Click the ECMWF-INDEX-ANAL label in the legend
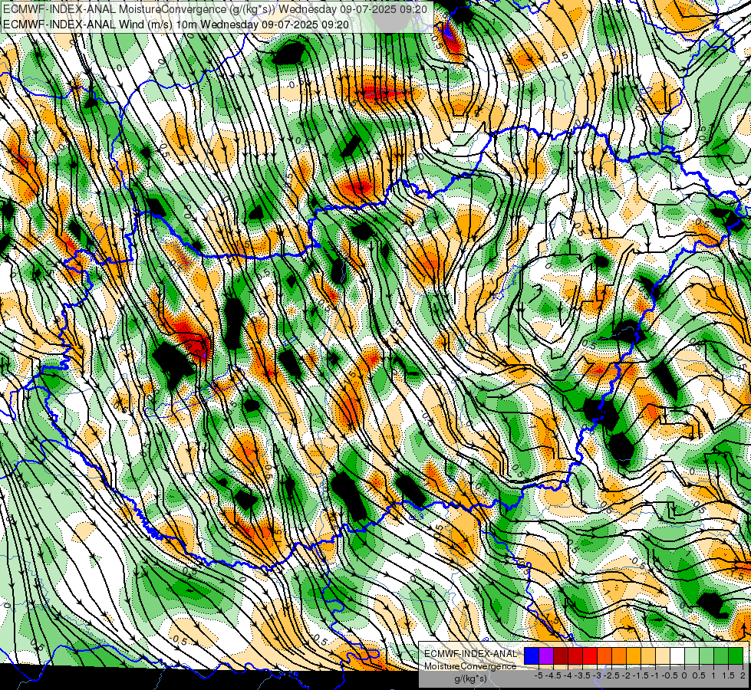The image size is (751, 690). click(470, 654)
